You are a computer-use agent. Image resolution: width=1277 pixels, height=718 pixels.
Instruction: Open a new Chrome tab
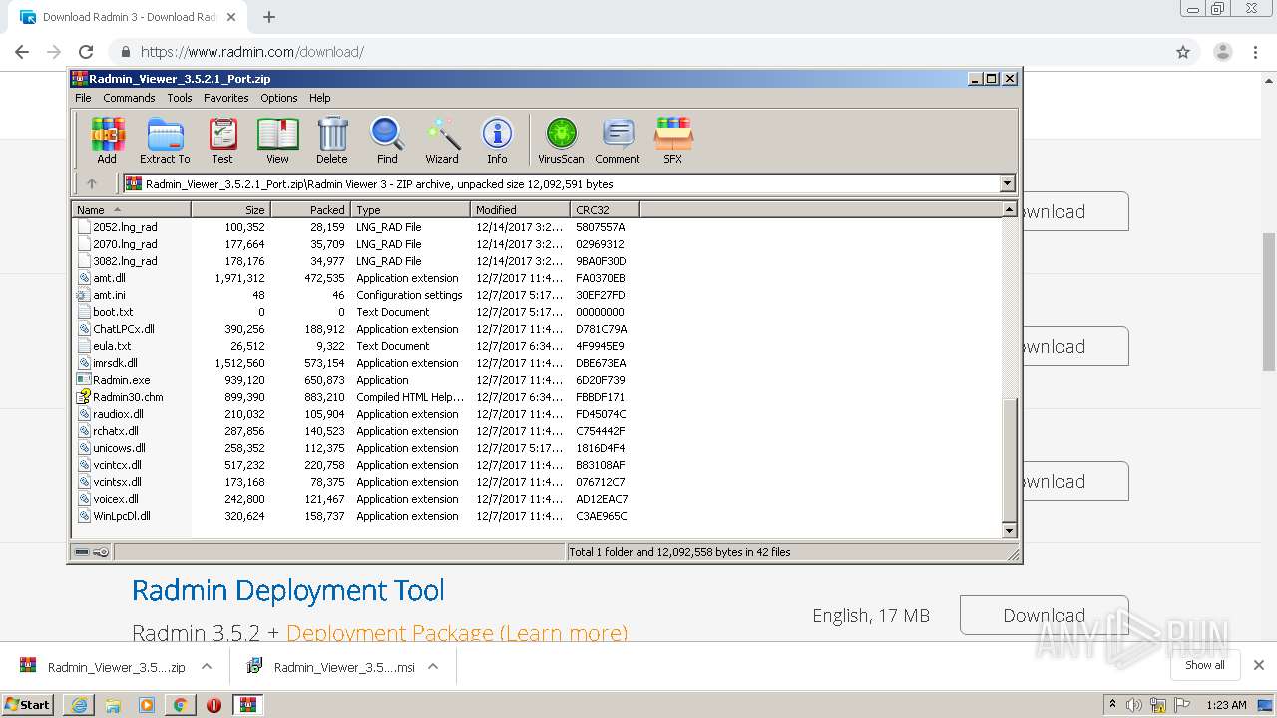pos(268,17)
